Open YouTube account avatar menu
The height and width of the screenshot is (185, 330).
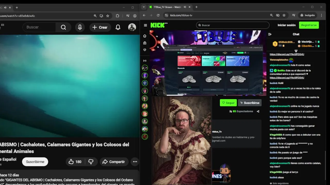click(132, 27)
